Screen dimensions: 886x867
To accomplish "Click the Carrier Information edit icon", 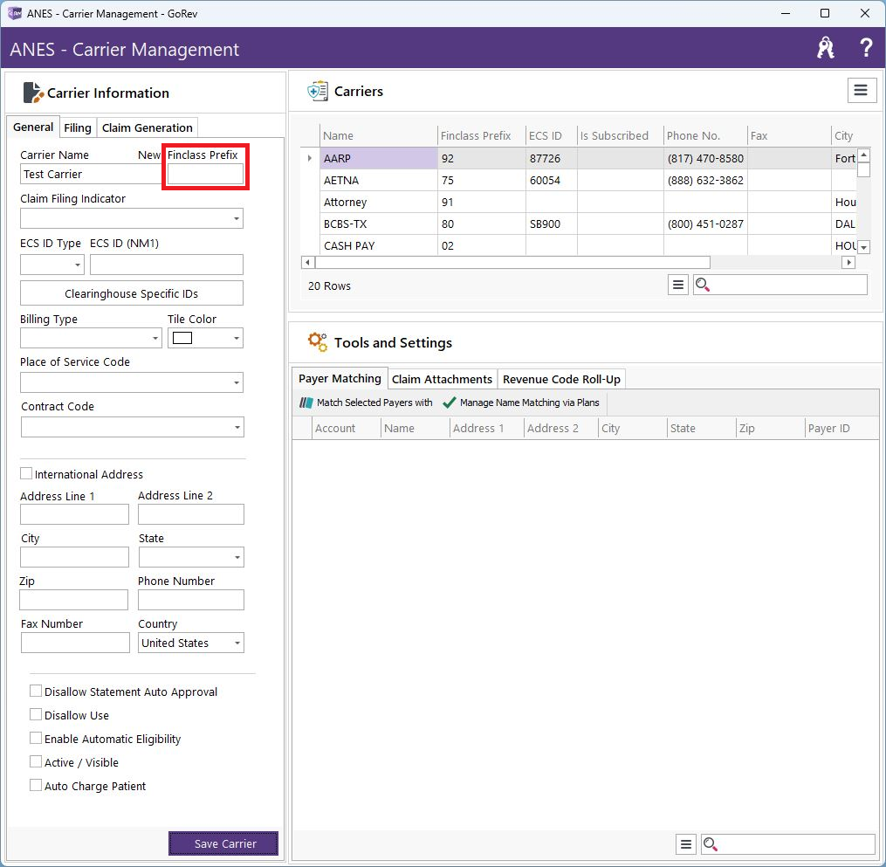I will pos(33,93).
